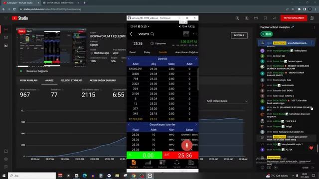Open the chart thumbnail icon in phone app
This screenshot has height=179, width=319.
186,34
